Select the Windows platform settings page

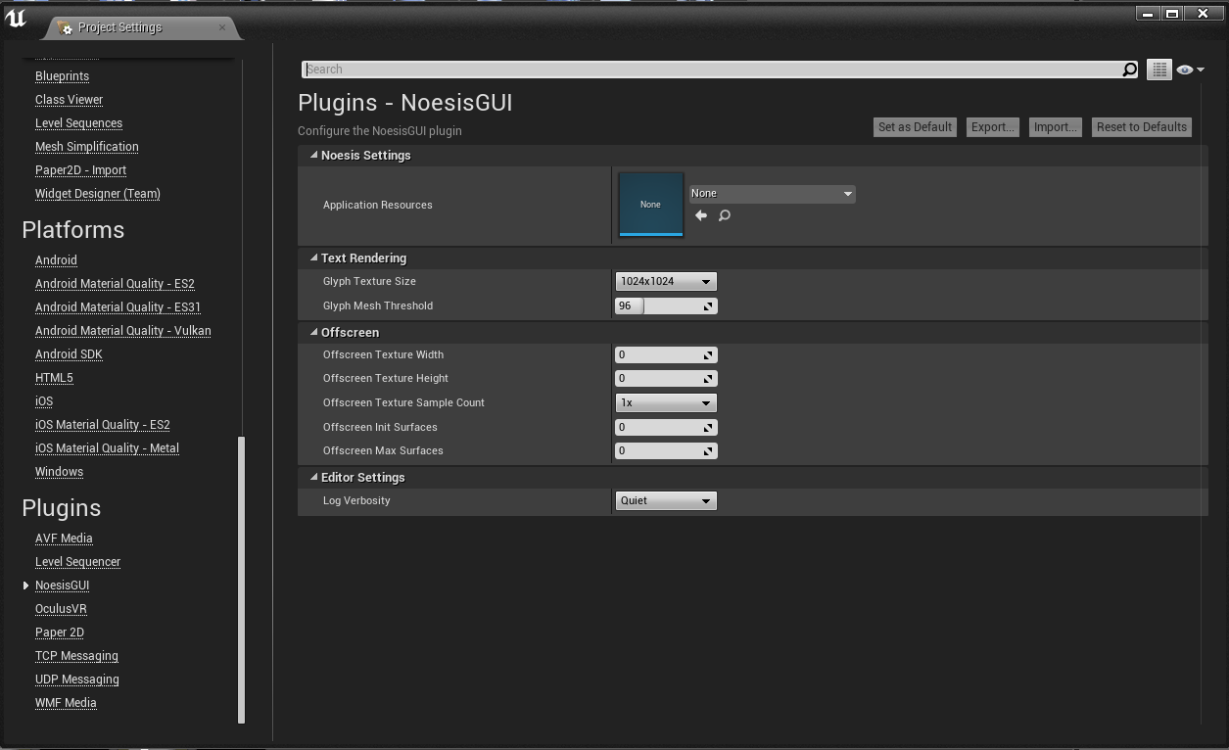59,471
